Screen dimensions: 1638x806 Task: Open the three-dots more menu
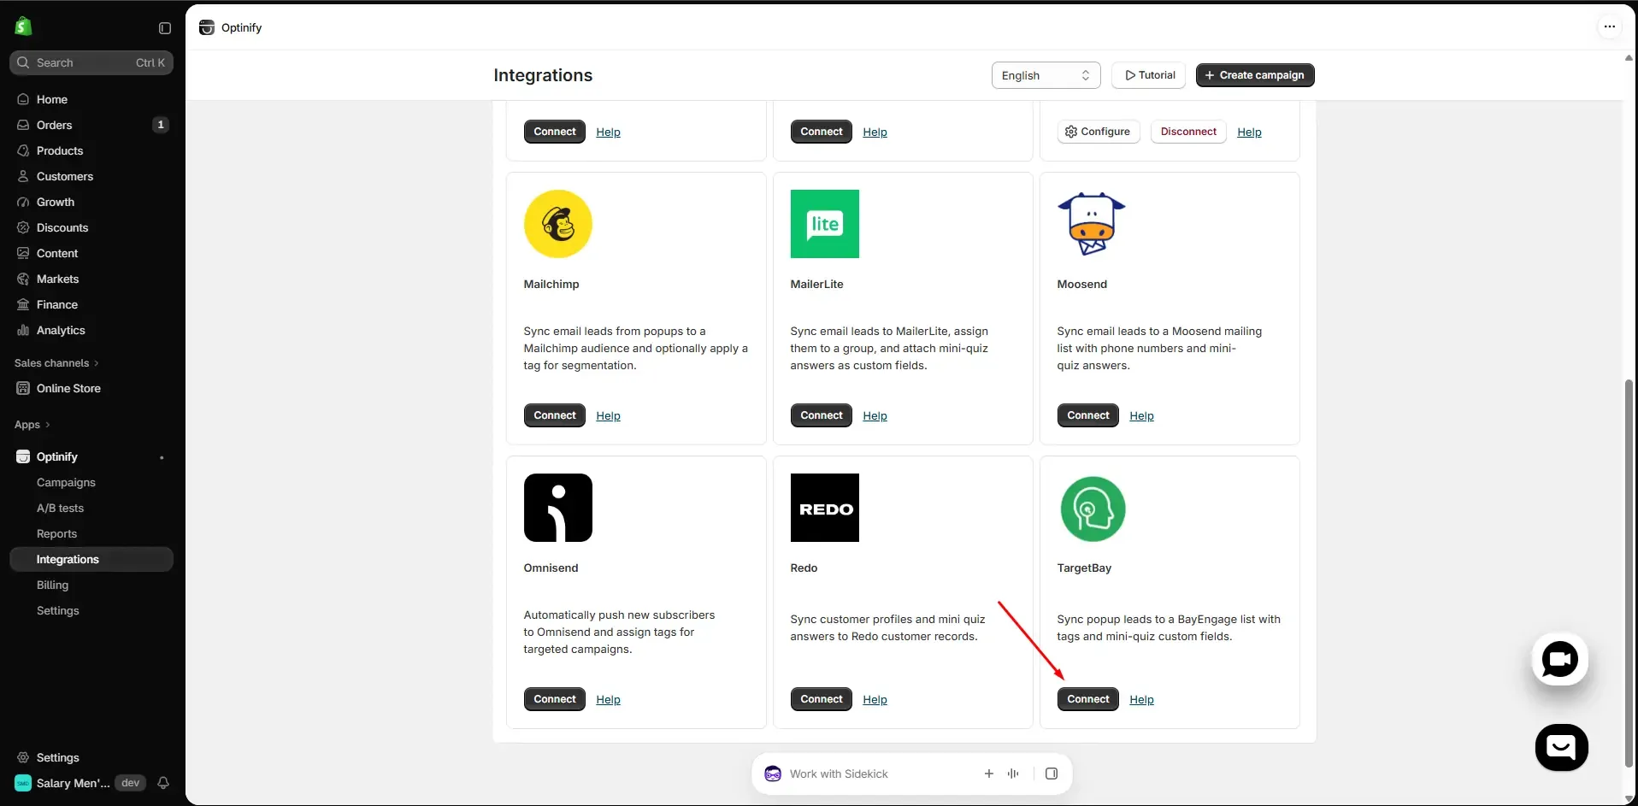click(1609, 26)
